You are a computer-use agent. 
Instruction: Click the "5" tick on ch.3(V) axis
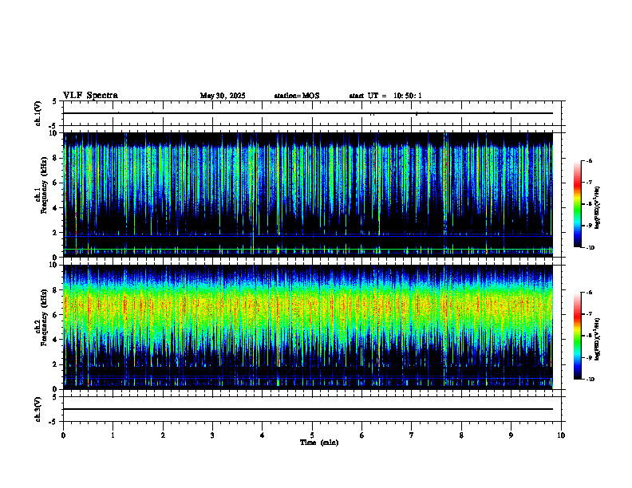click(55, 397)
